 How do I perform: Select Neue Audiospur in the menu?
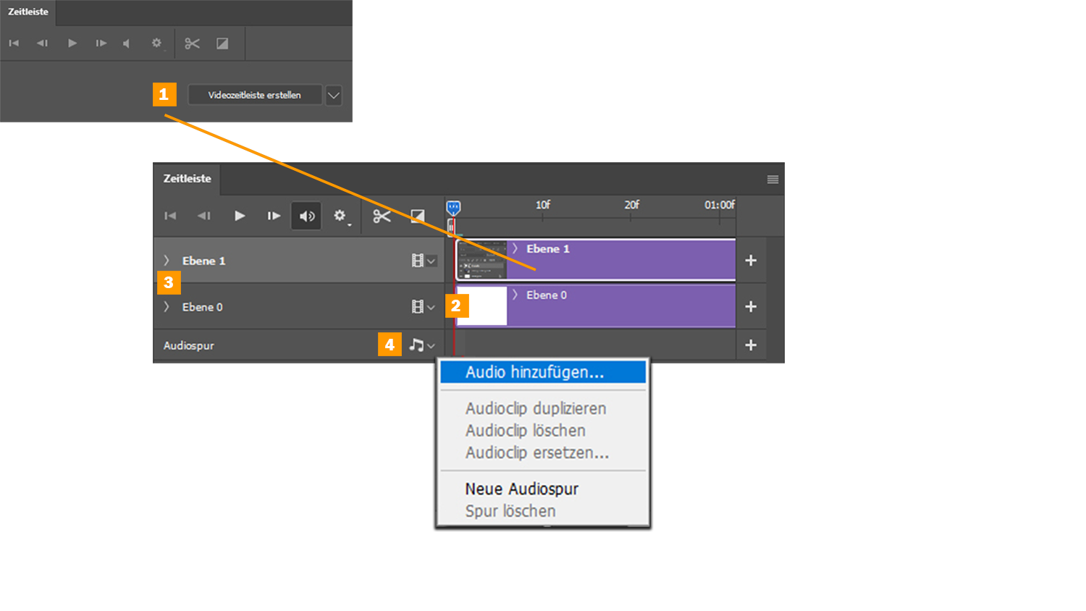(x=521, y=489)
